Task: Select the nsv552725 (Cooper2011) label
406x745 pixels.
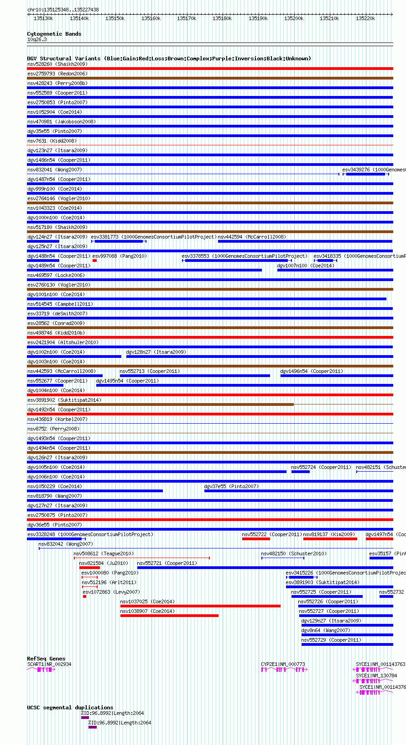Action: pos(321,592)
